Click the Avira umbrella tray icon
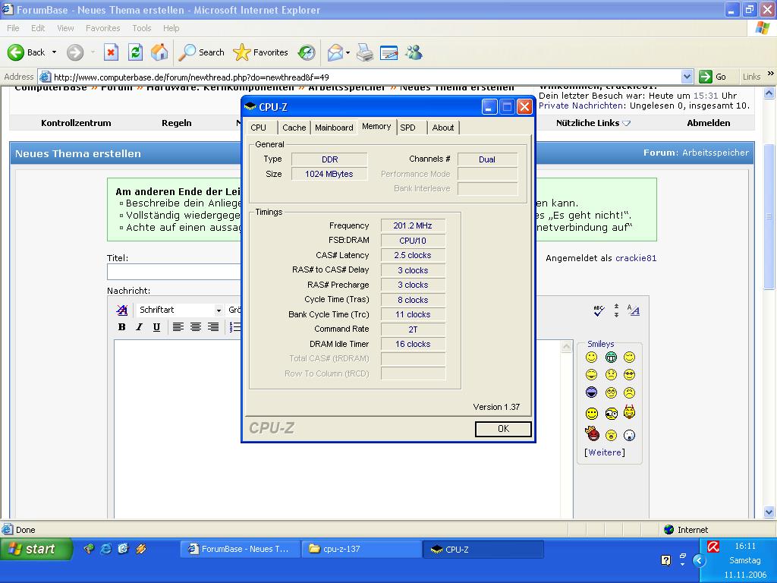The width and height of the screenshot is (777, 583). pyautogui.click(x=713, y=547)
